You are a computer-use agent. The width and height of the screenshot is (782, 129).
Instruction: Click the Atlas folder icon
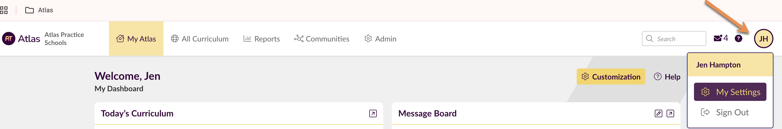pyautogui.click(x=30, y=10)
